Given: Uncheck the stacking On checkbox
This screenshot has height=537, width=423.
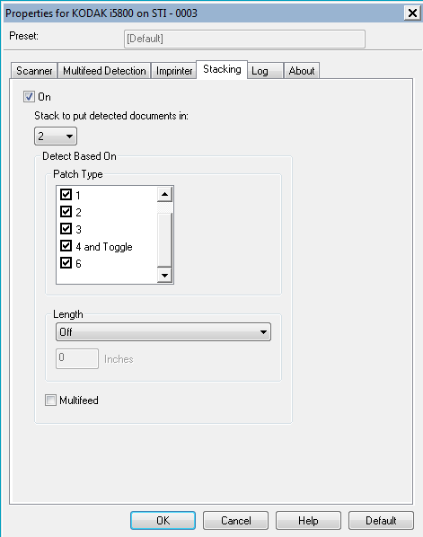Looking at the screenshot, I should point(29,97).
